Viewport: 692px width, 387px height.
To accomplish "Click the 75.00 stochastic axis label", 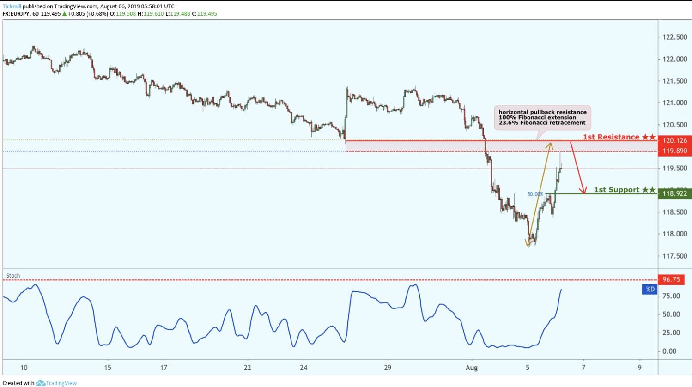I will [x=671, y=296].
